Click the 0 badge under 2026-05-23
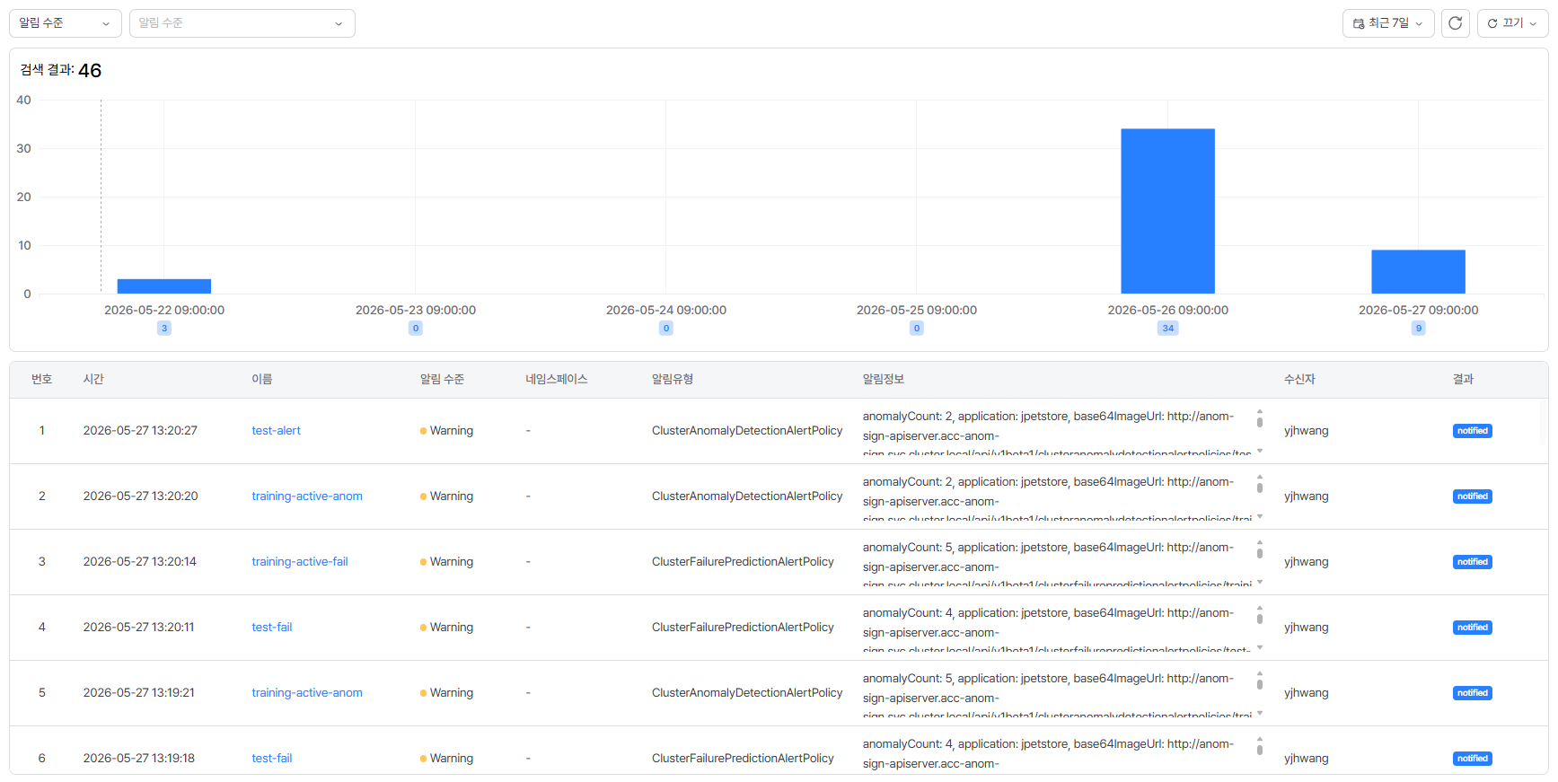 point(416,329)
